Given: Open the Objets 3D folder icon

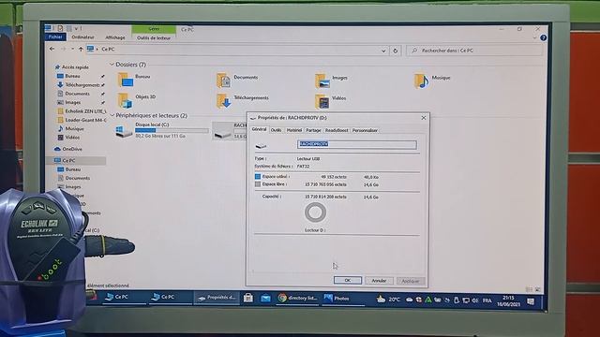Looking at the screenshot, I should pyautogui.click(x=125, y=101).
